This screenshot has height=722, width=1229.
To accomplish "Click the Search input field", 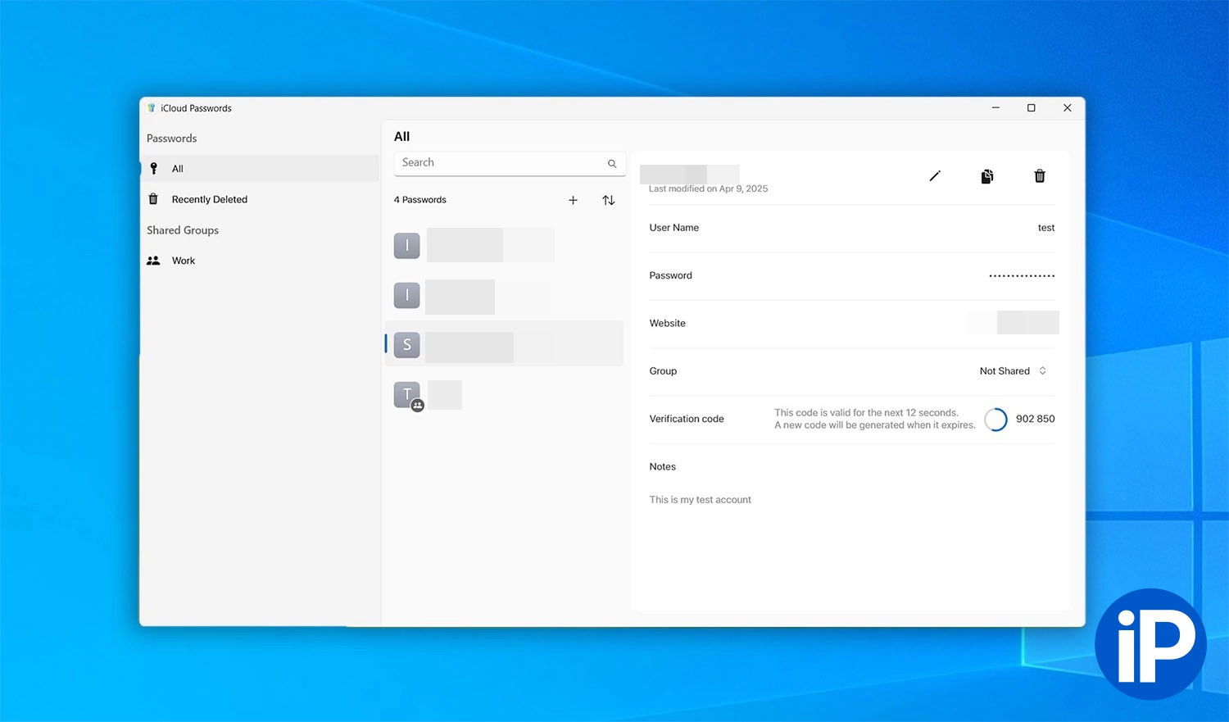I will (500, 163).
